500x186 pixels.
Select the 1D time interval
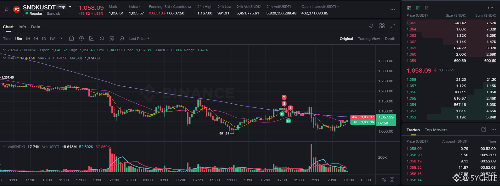(44, 39)
